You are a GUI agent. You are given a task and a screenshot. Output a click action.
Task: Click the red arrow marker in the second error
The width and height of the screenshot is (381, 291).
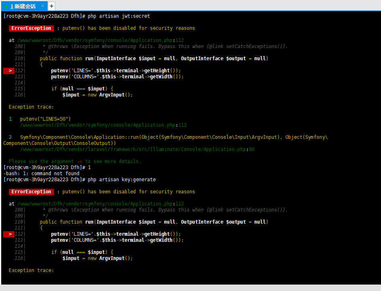point(8,234)
